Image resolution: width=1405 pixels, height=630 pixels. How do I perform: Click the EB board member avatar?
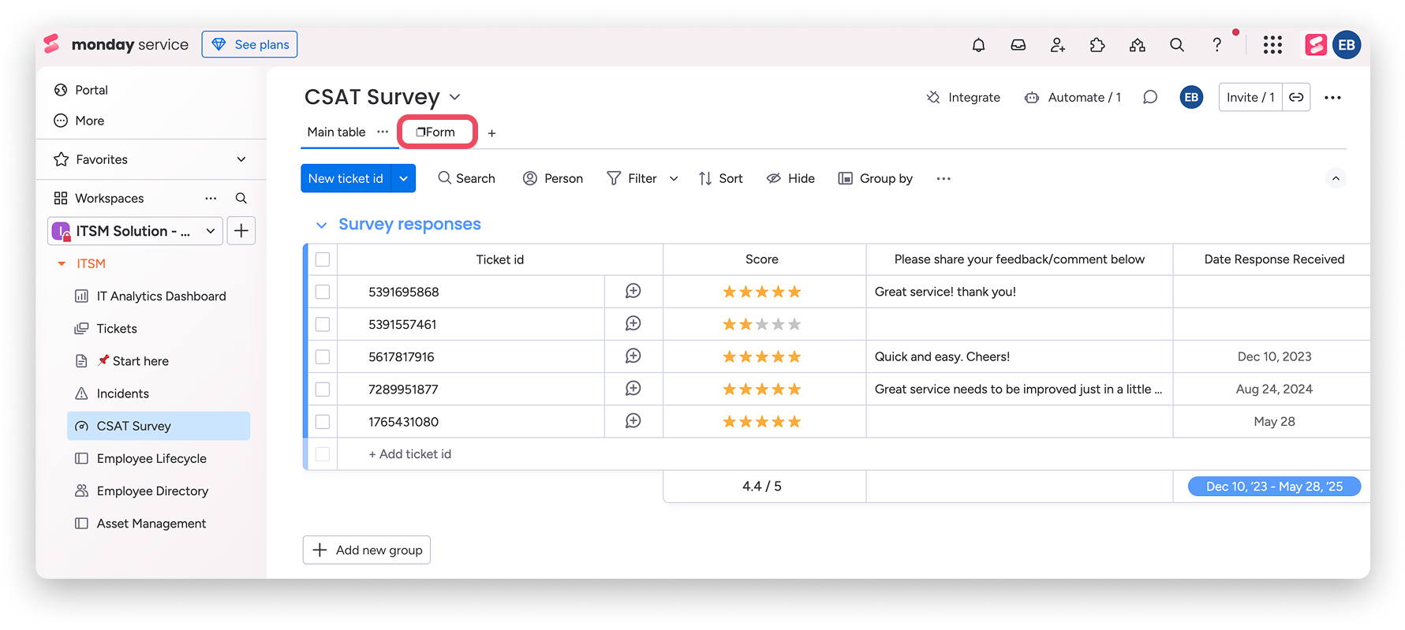point(1191,97)
